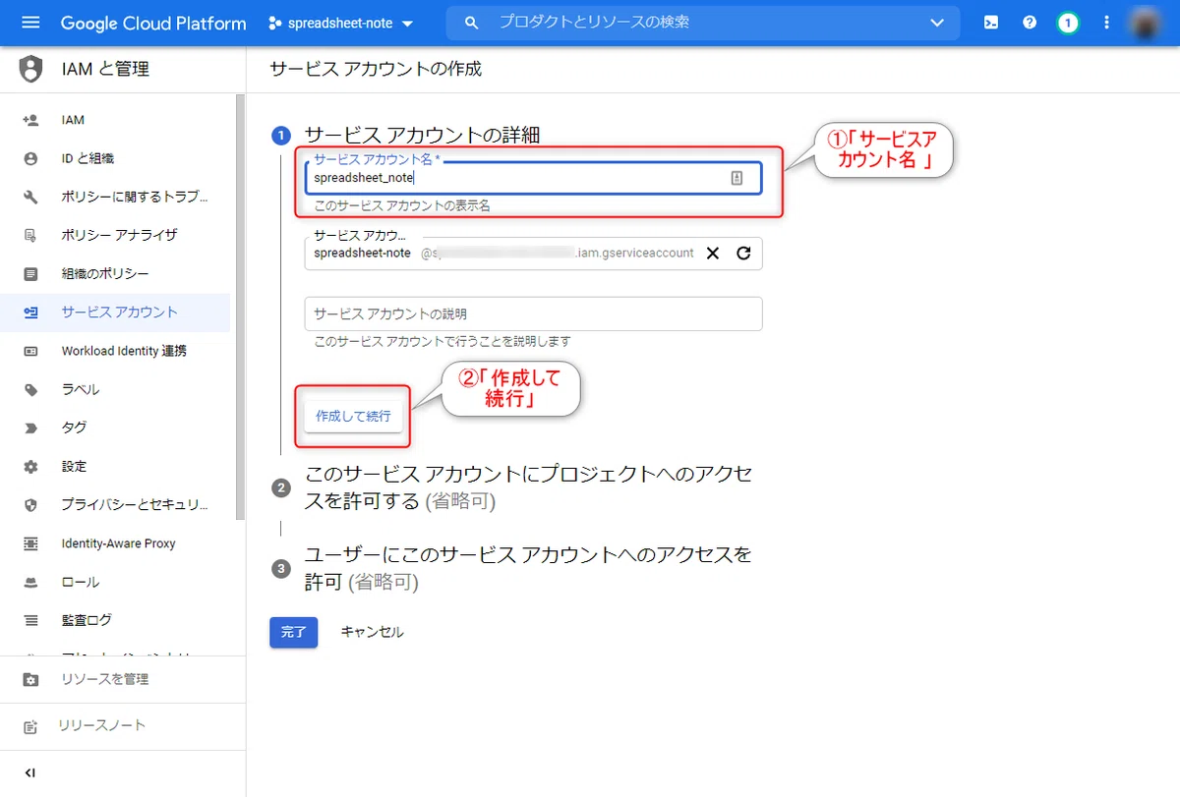Collapse the sidebar with the arrow icon
Screen dimensions: 1180x797
pyautogui.click(x=30, y=772)
